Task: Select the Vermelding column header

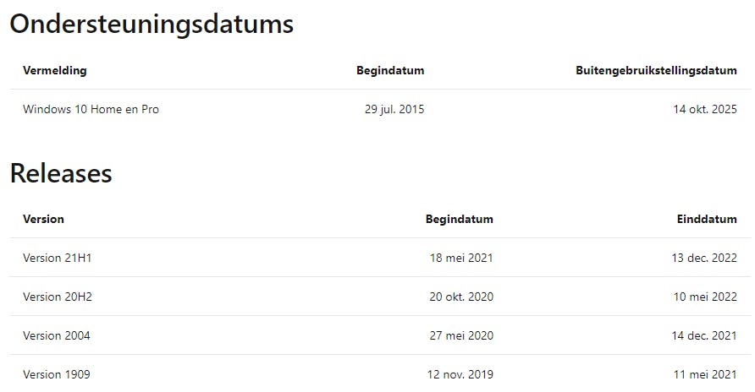Action: (x=54, y=70)
